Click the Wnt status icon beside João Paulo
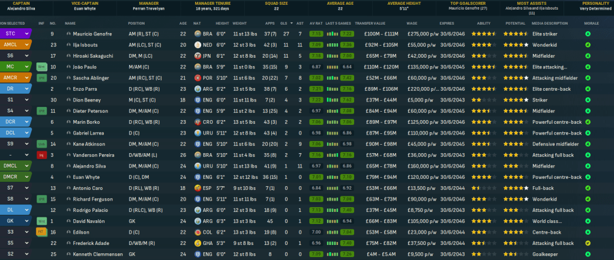This screenshot has width=614, height=260. (x=41, y=67)
